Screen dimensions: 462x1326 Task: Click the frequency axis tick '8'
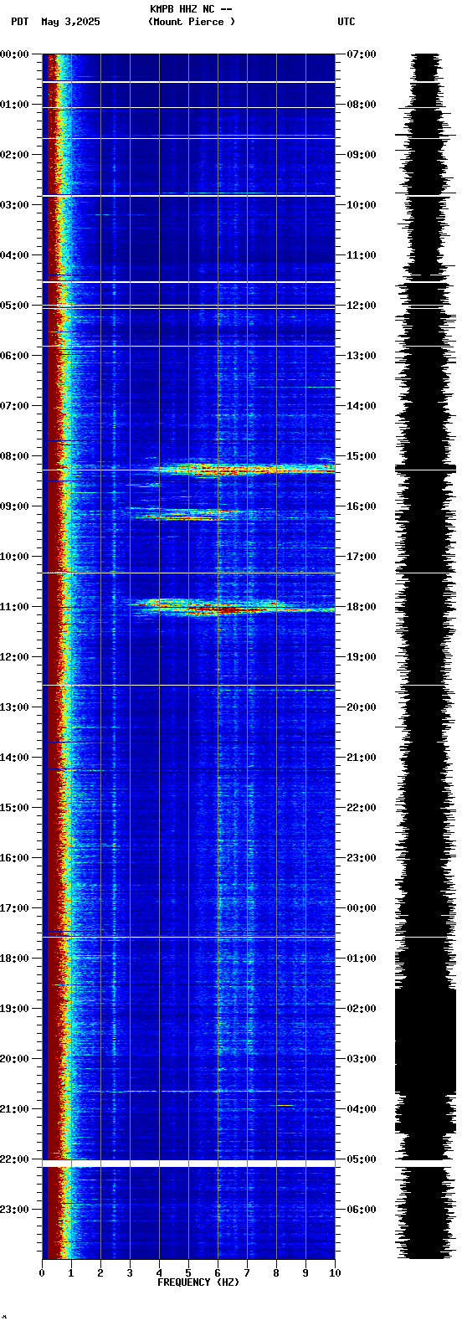[x=276, y=1273]
